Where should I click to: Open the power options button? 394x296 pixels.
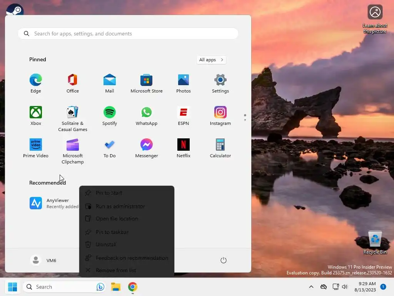(x=224, y=260)
